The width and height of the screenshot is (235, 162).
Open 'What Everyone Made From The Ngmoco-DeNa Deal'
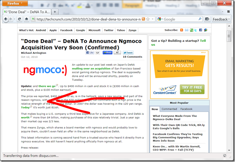(175, 118)
